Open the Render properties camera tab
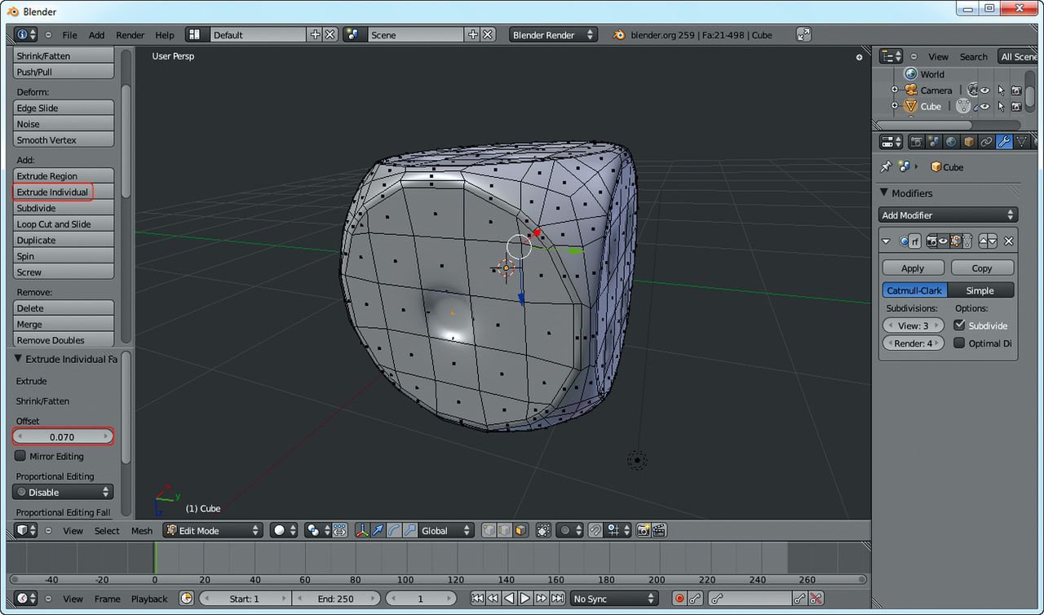1044x615 pixels. (x=917, y=142)
